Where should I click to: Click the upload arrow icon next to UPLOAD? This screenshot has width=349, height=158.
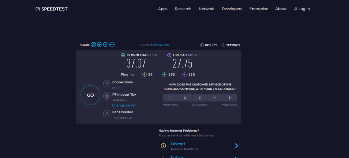pyautogui.click(x=169, y=55)
